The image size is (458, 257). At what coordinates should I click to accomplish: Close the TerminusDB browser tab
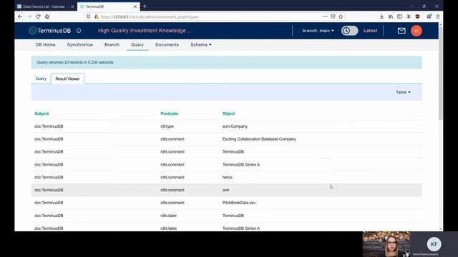pos(135,6)
